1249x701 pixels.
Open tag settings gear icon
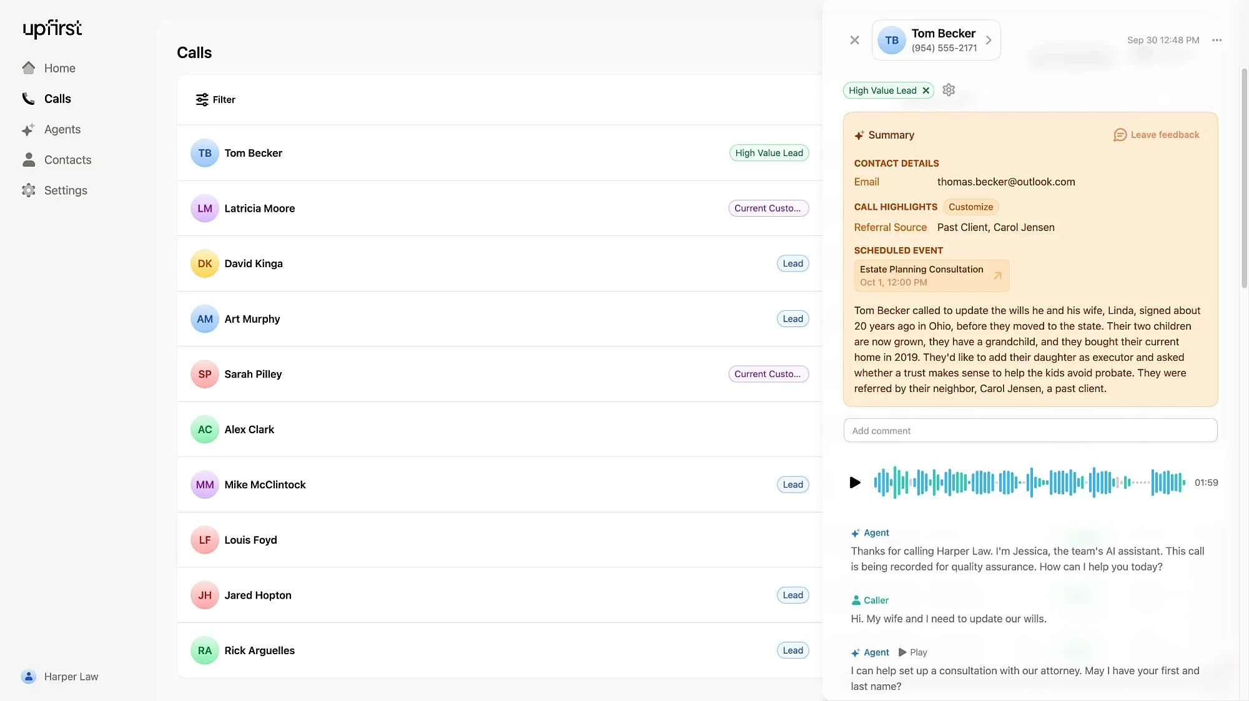point(949,90)
